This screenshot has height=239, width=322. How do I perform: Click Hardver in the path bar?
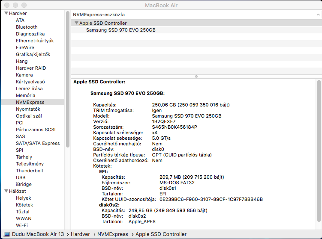(80, 234)
